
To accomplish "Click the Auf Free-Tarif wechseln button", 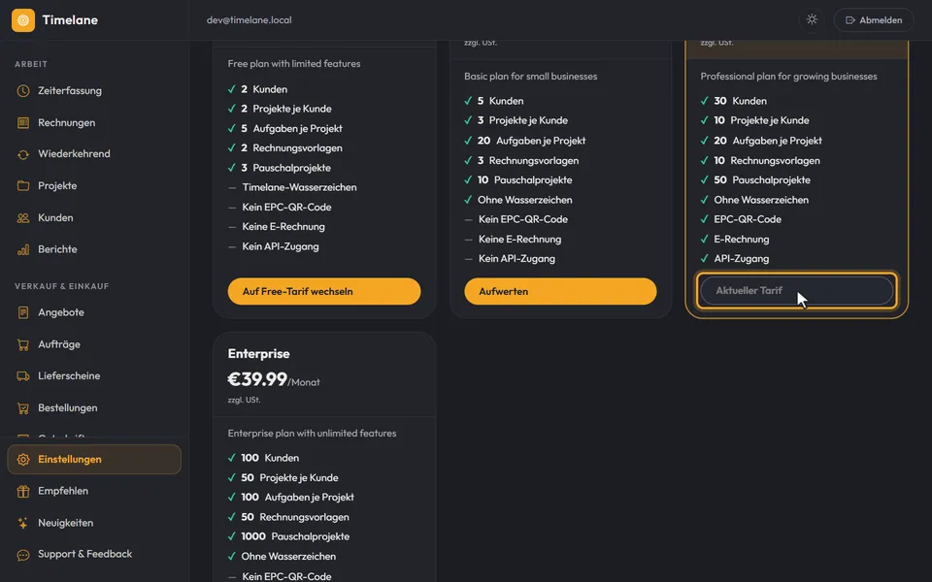I will (x=324, y=292).
